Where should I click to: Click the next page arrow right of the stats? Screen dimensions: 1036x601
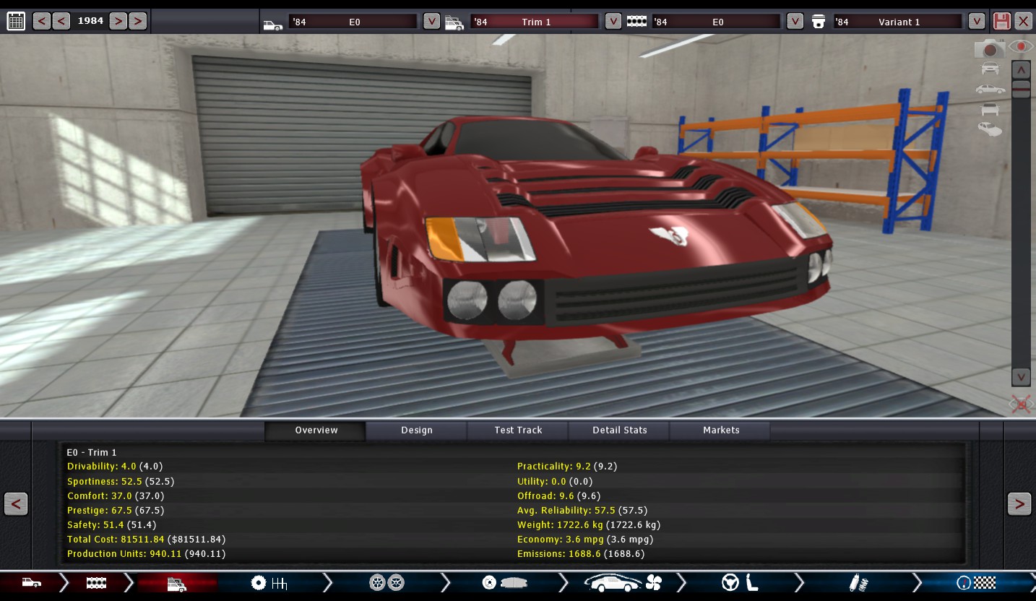[x=1019, y=503]
